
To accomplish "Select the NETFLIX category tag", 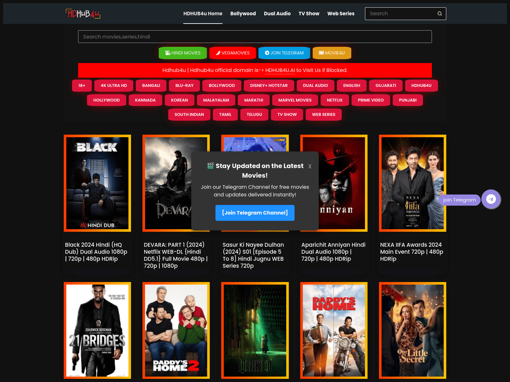I will [335, 100].
